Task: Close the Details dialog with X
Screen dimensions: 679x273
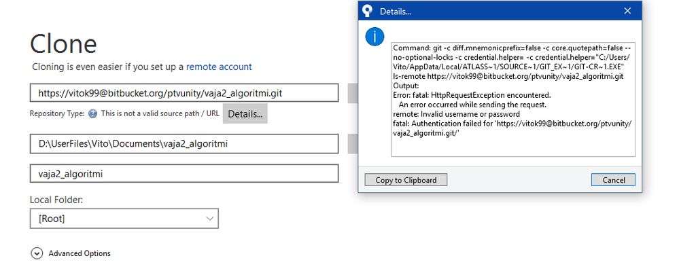Action: 627,12
